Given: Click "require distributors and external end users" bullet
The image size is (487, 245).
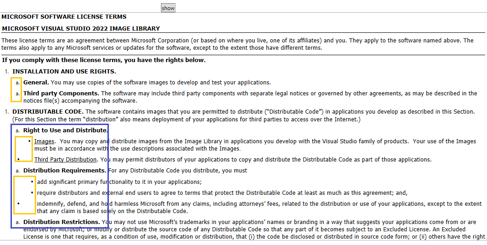Looking at the screenshot, I should click(222, 193).
